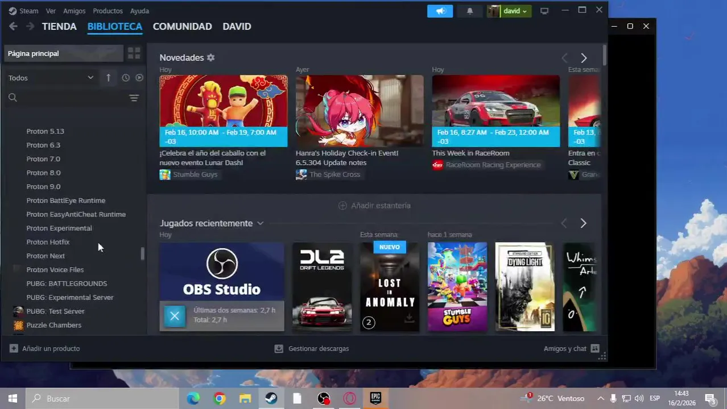Open the Lunar Dash event news thumbnail

click(223, 111)
